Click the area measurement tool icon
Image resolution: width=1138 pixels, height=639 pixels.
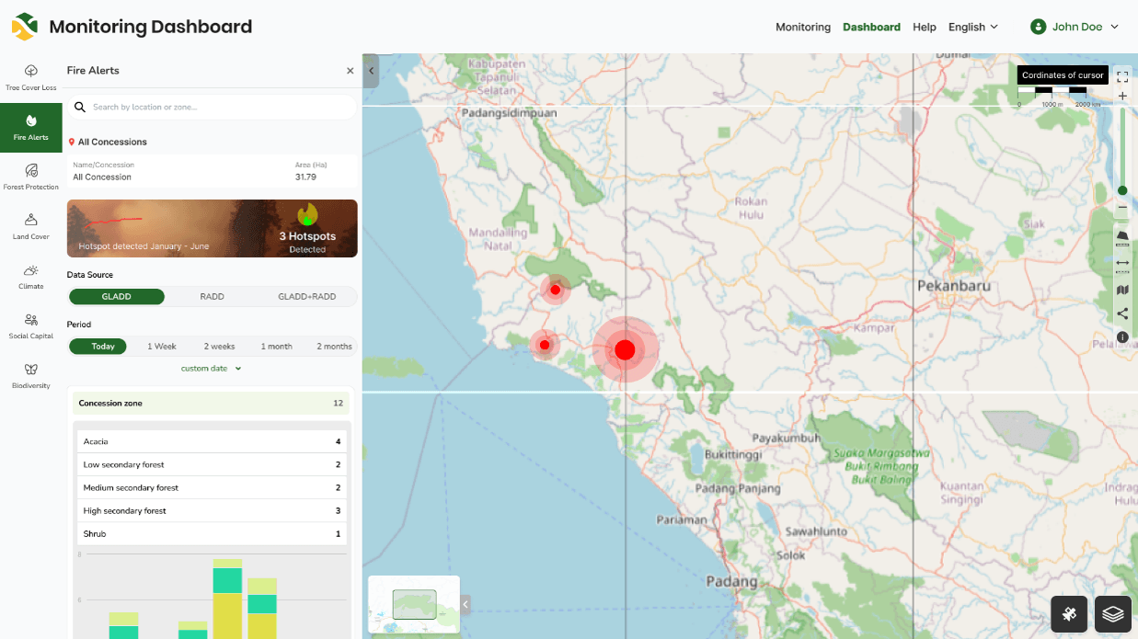pyautogui.click(x=1122, y=238)
